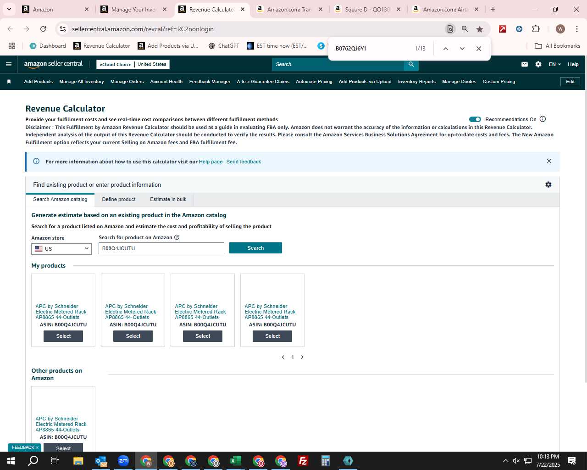Open the Chrome extensions puzzle icon
This screenshot has width=587, height=470.
(x=536, y=29)
